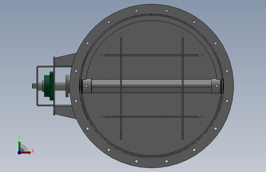Select the thin vertical mounting plate beside the bracket
The image size is (266, 172).
tap(54, 86)
